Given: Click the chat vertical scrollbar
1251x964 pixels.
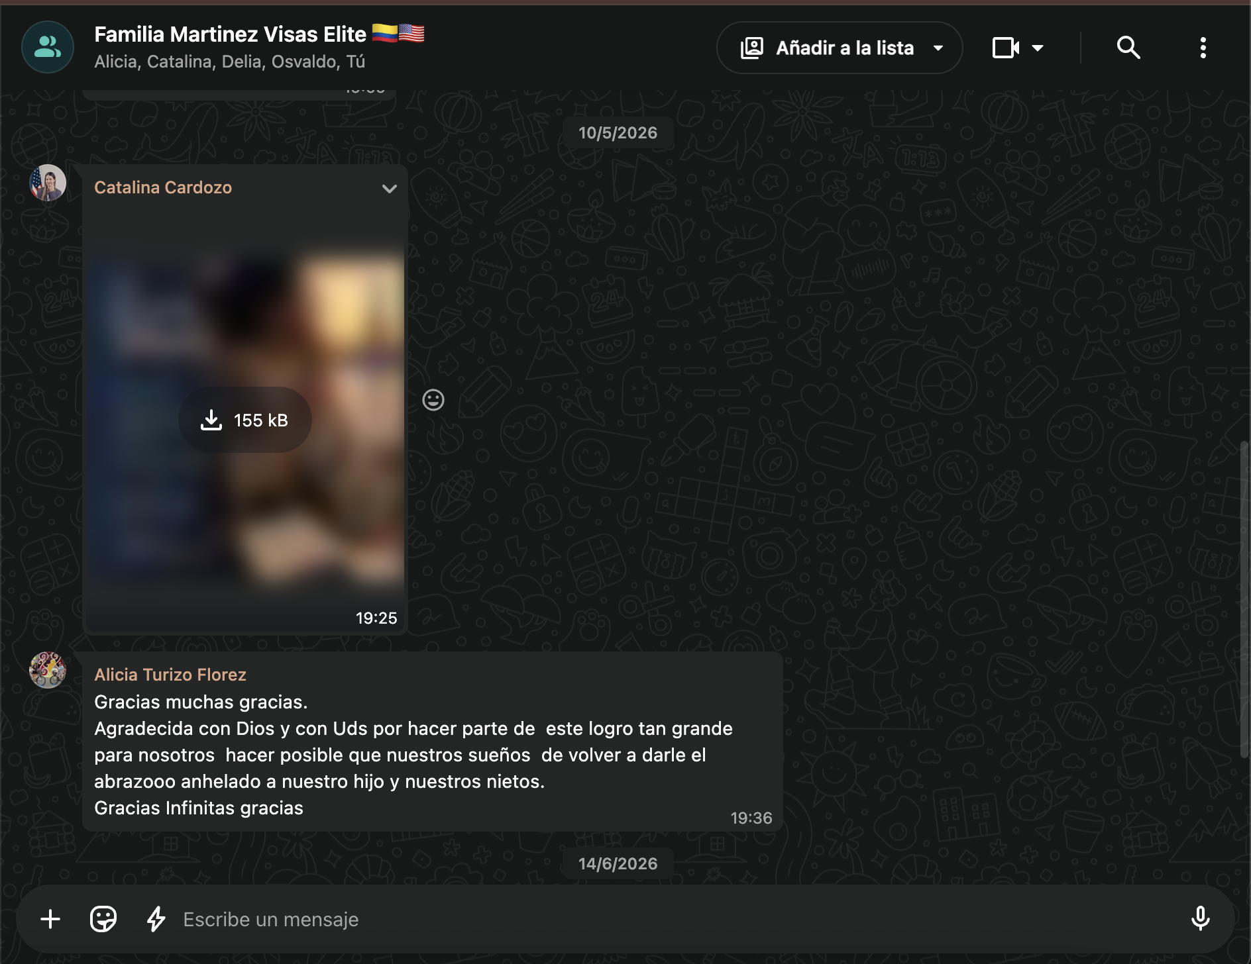Looking at the screenshot, I should (x=1244, y=599).
